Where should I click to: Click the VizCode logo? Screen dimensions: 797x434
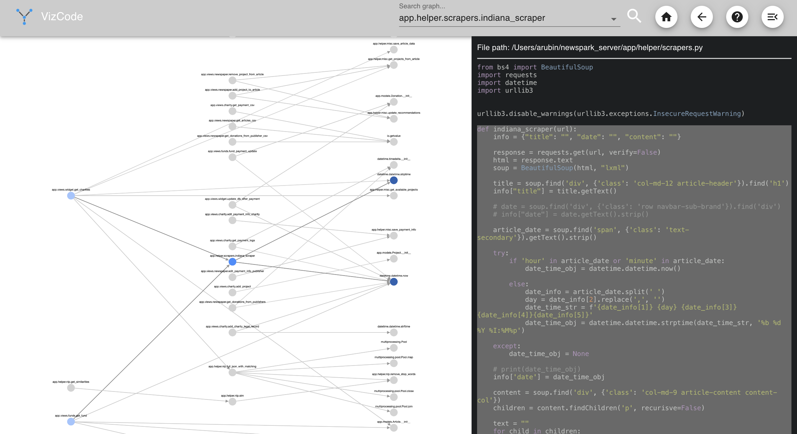tap(25, 16)
